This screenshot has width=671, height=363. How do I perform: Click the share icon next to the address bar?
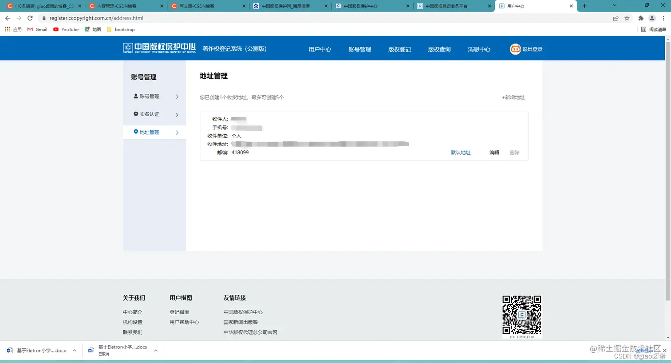click(616, 18)
